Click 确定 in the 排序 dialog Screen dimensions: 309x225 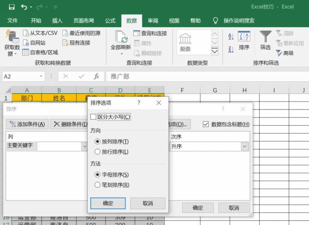tap(198, 208)
